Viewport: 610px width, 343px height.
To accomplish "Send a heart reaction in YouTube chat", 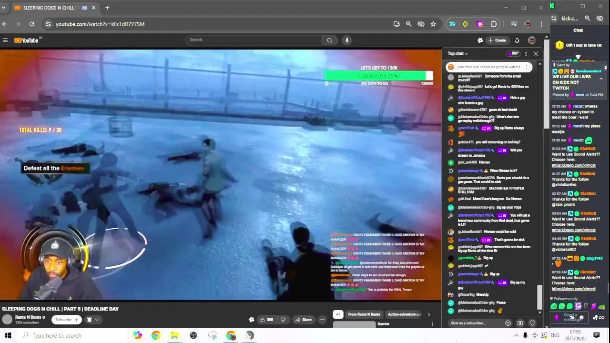I will [532, 323].
